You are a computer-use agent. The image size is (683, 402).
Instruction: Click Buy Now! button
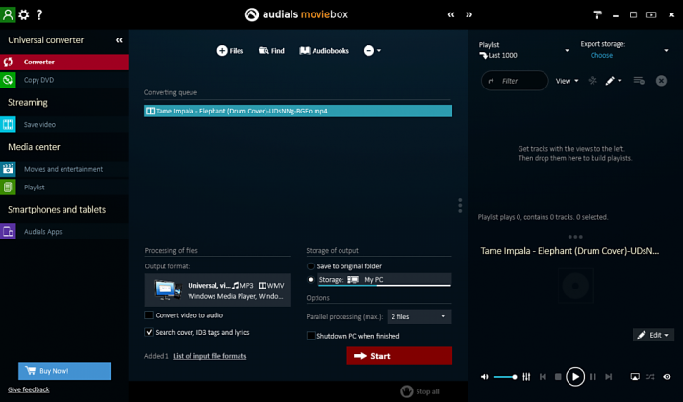click(x=64, y=370)
